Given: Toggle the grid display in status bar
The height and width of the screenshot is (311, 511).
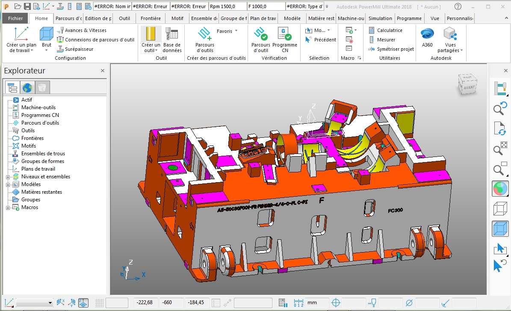Looking at the screenshot, I should pos(99,302).
